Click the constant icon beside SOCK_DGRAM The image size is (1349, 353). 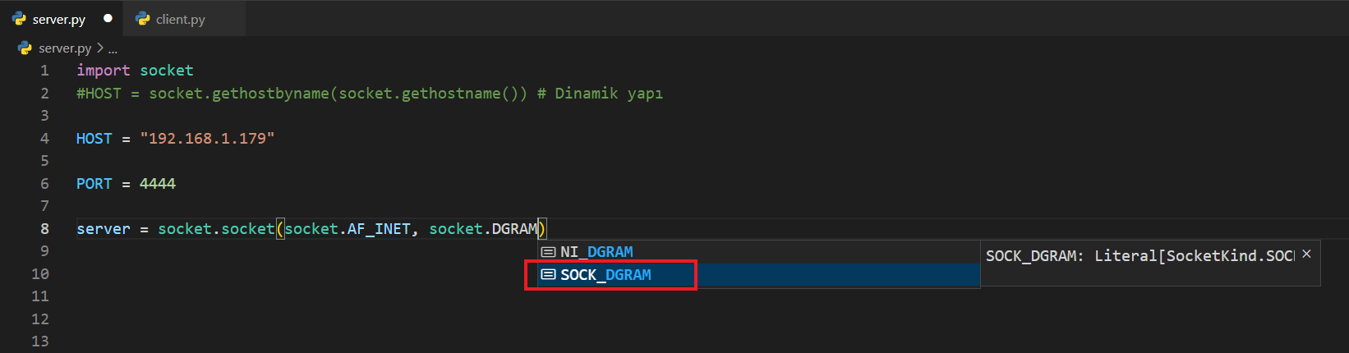click(548, 275)
